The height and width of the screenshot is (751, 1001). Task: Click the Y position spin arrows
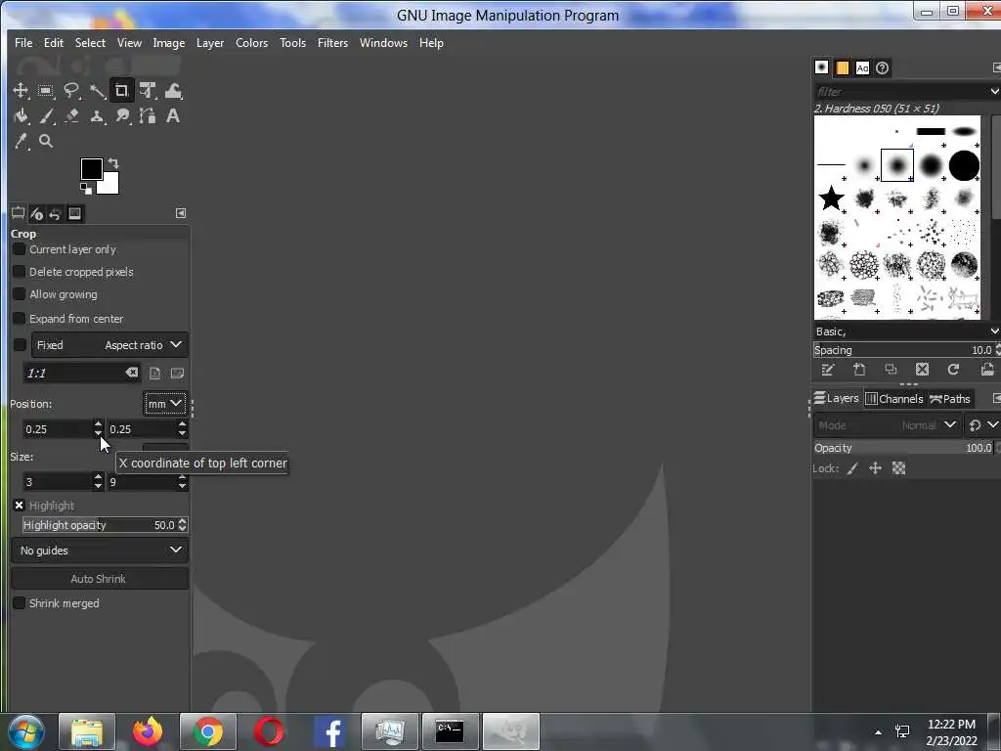pyautogui.click(x=182, y=428)
